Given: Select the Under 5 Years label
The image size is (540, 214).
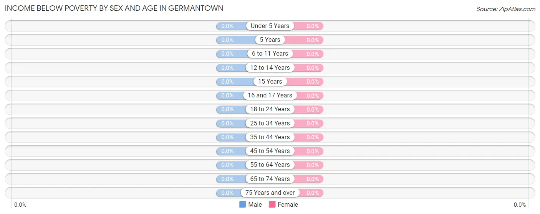Looking at the screenshot, I should click(270, 26).
